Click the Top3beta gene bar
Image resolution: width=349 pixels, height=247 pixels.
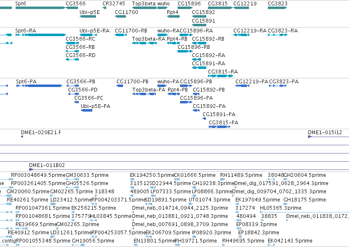tap(144, 8)
